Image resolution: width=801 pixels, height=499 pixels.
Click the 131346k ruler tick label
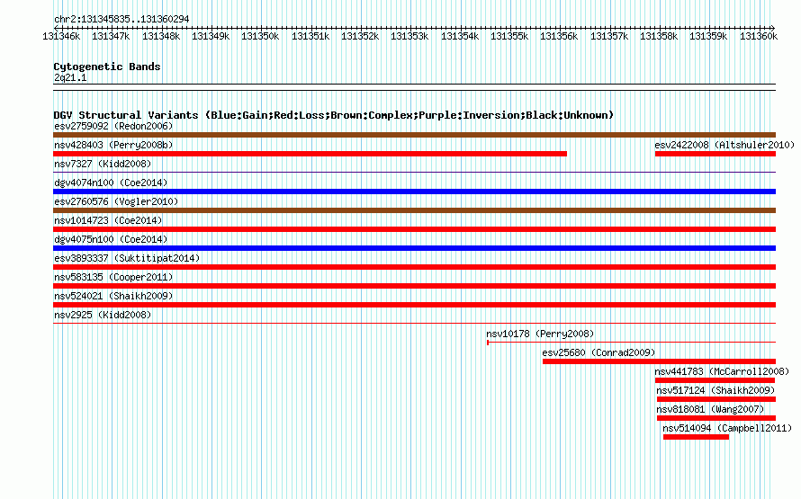pos(61,36)
